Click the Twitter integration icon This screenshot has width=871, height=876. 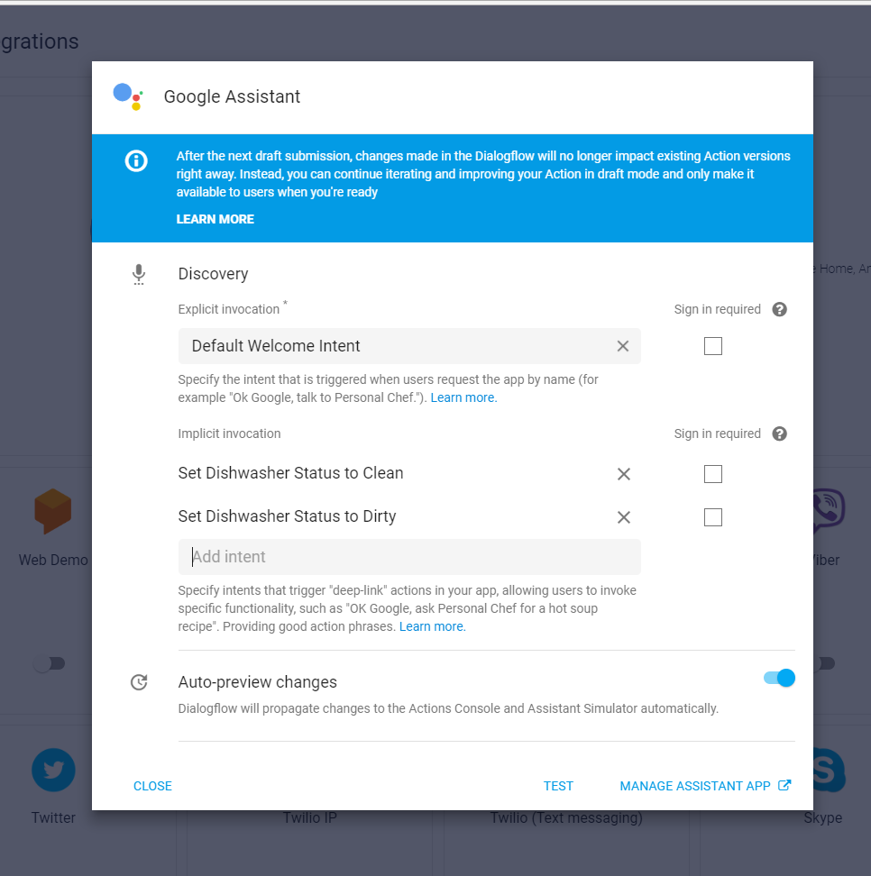click(x=53, y=770)
